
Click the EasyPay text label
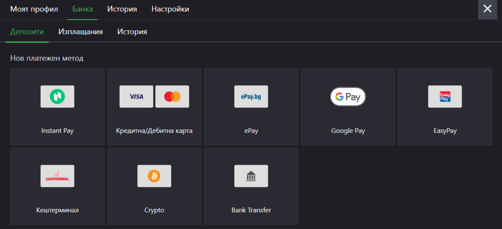tap(445, 130)
